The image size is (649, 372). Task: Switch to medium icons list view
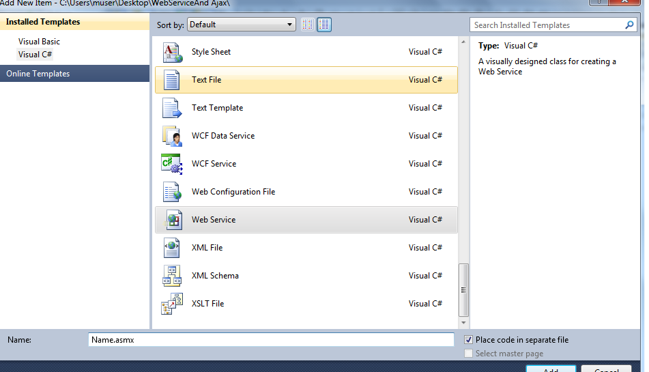(x=324, y=25)
